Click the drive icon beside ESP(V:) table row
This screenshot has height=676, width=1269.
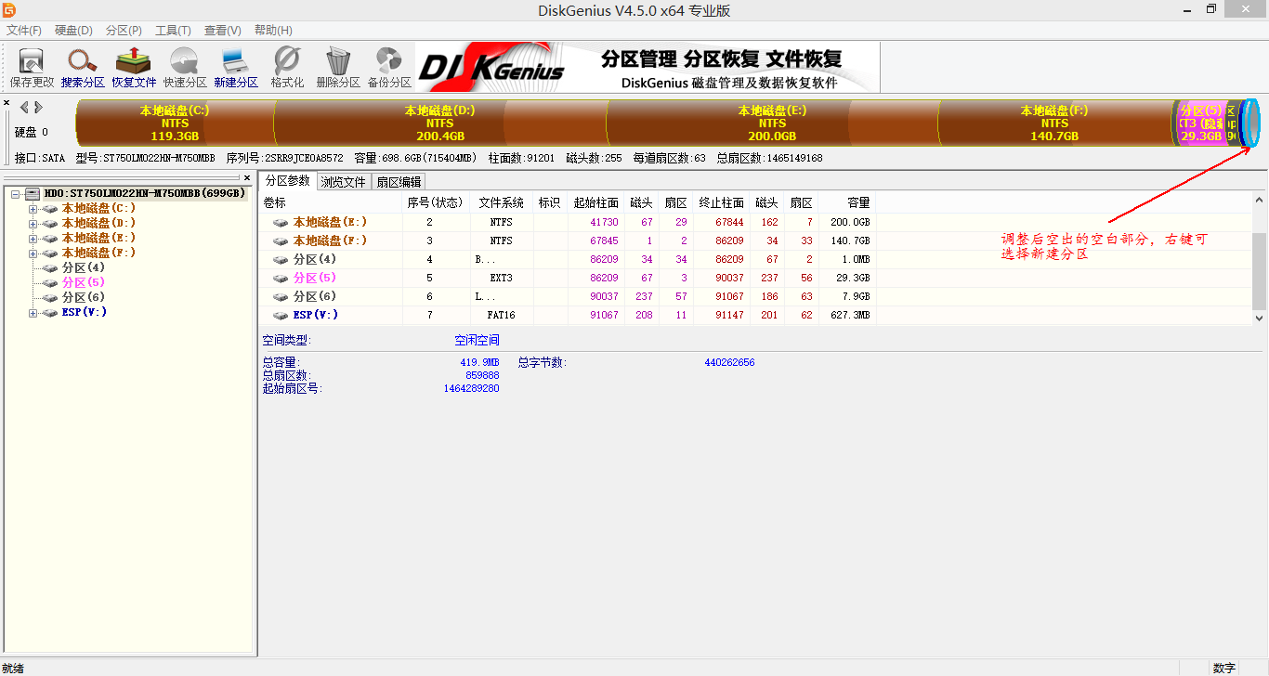pyautogui.click(x=281, y=315)
